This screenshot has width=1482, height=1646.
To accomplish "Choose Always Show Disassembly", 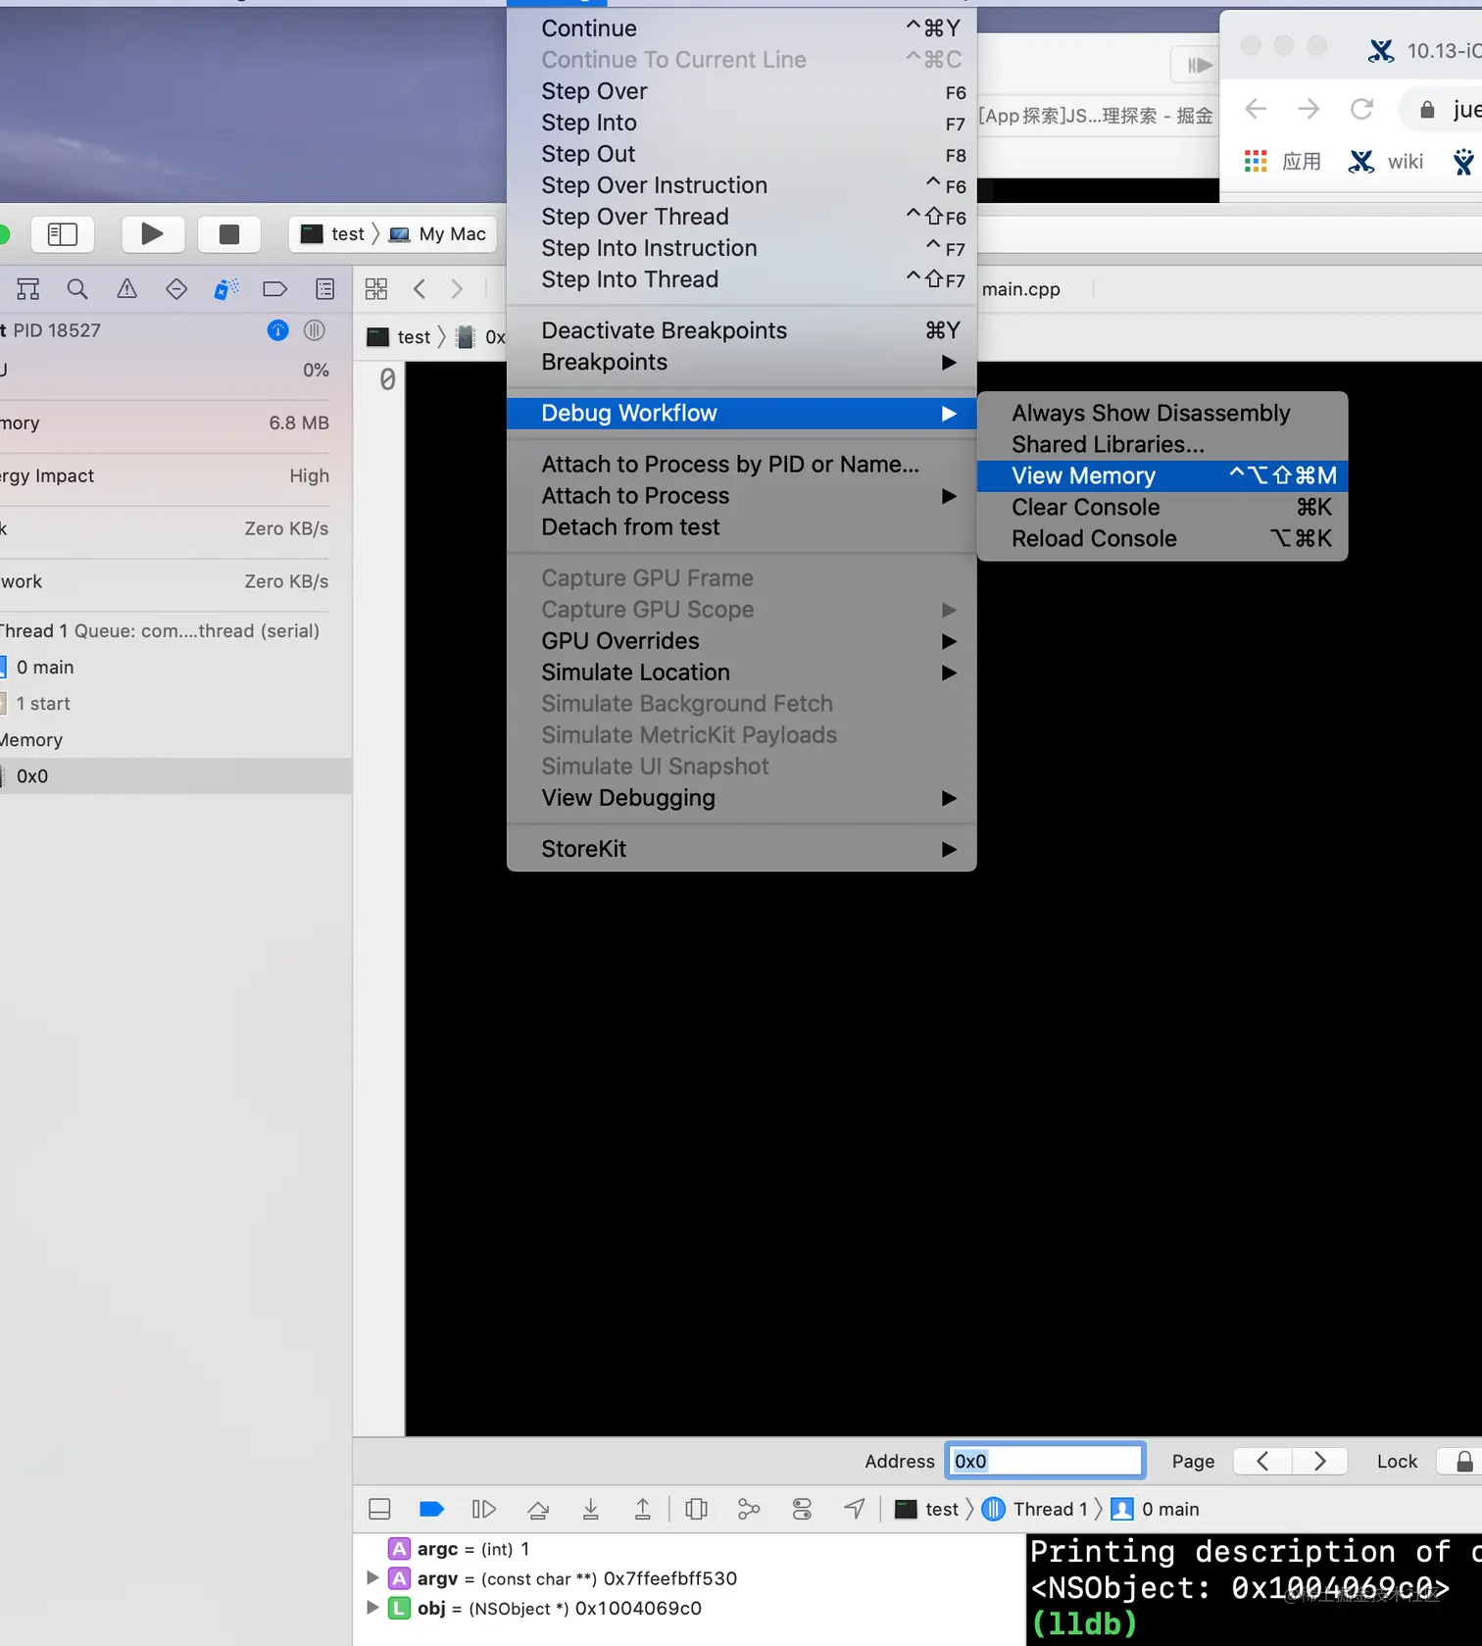I will pos(1162,413).
